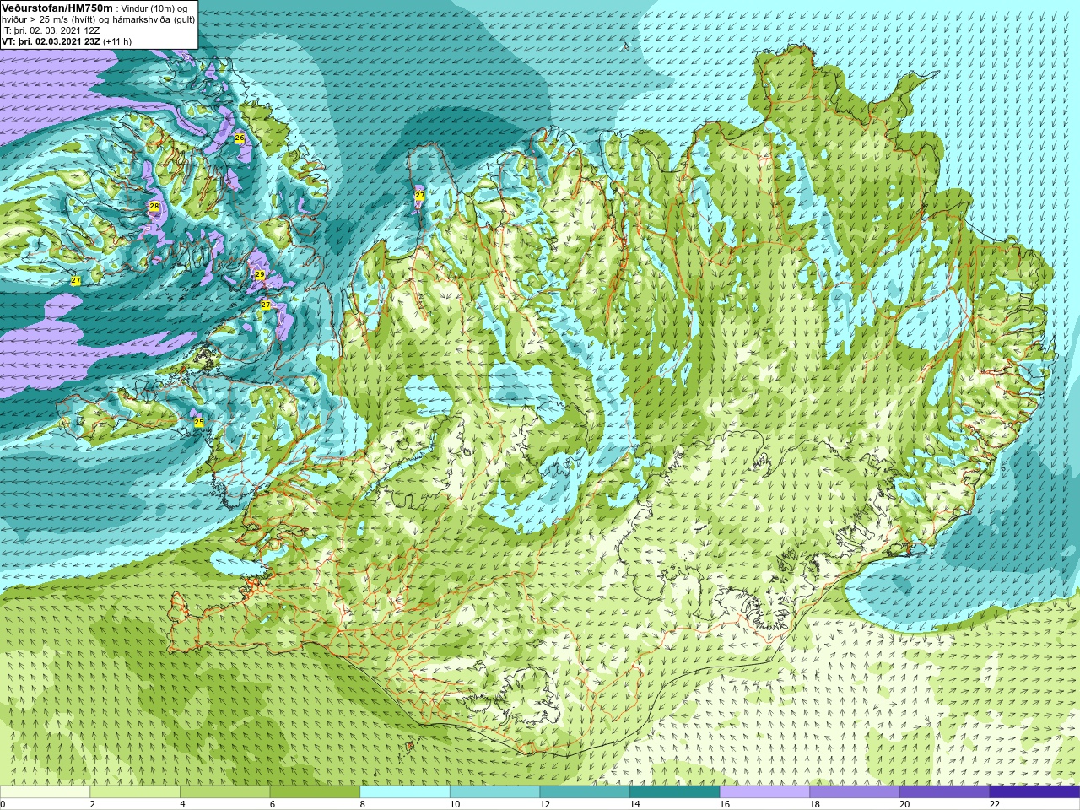Screen dimensions: 1080x810
Task: Click the Veðurstofan/HM750m title text
Action: (x=57, y=8)
